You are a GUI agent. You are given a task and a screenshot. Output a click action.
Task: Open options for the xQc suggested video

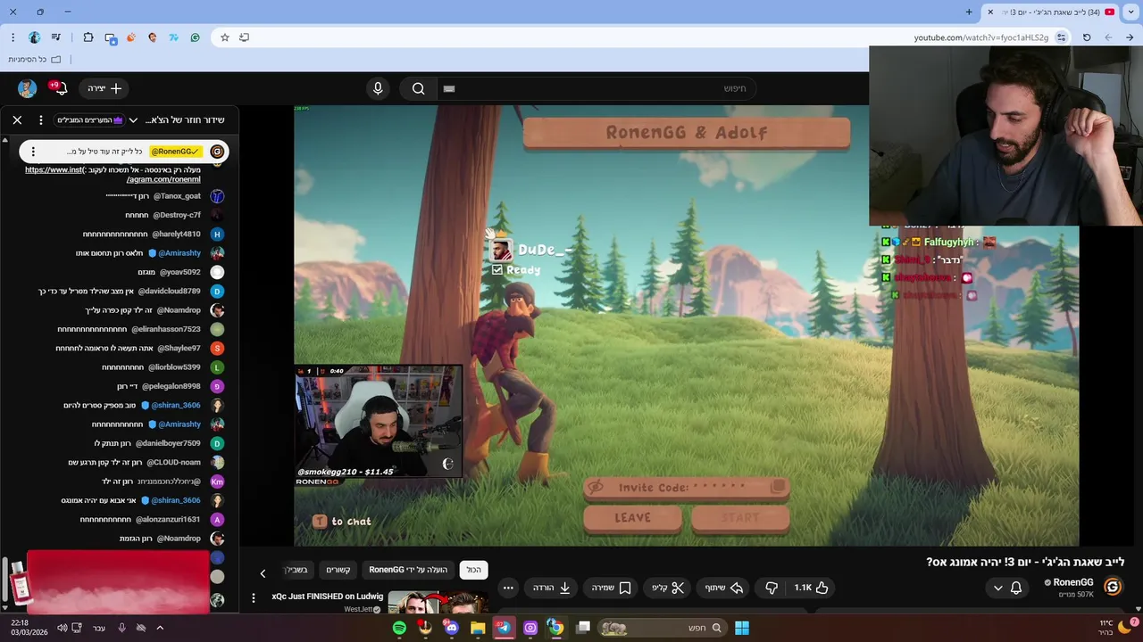tap(254, 598)
